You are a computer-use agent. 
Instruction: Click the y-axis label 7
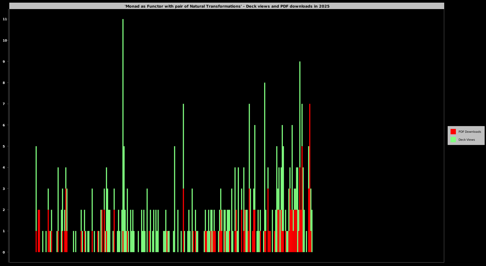(x=4, y=104)
